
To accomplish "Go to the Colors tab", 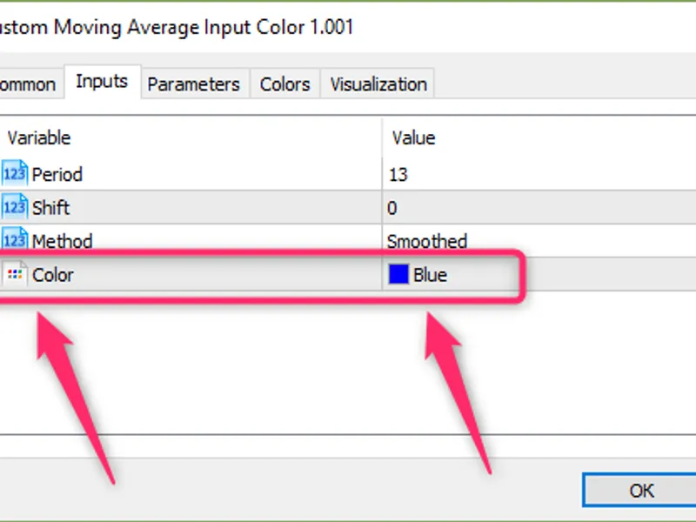I will (285, 84).
